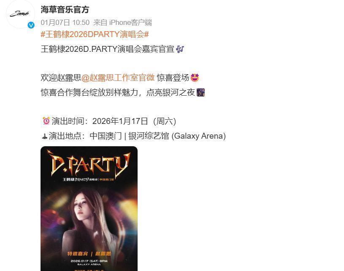Click the 王鹤棣2026D.PARTY演唱会嘉宾官宣 headline
This screenshot has width=344, height=271.
(x=108, y=49)
